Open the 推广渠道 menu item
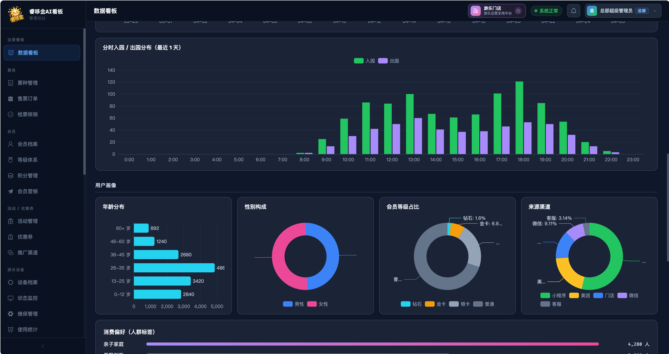The width and height of the screenshot is (669, 354). tap(42, 253)
